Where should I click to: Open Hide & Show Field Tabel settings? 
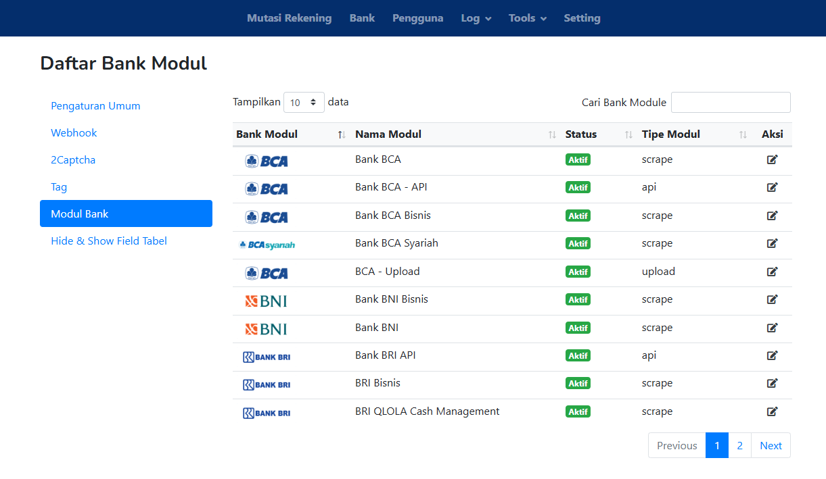click(x=109, y=241)
